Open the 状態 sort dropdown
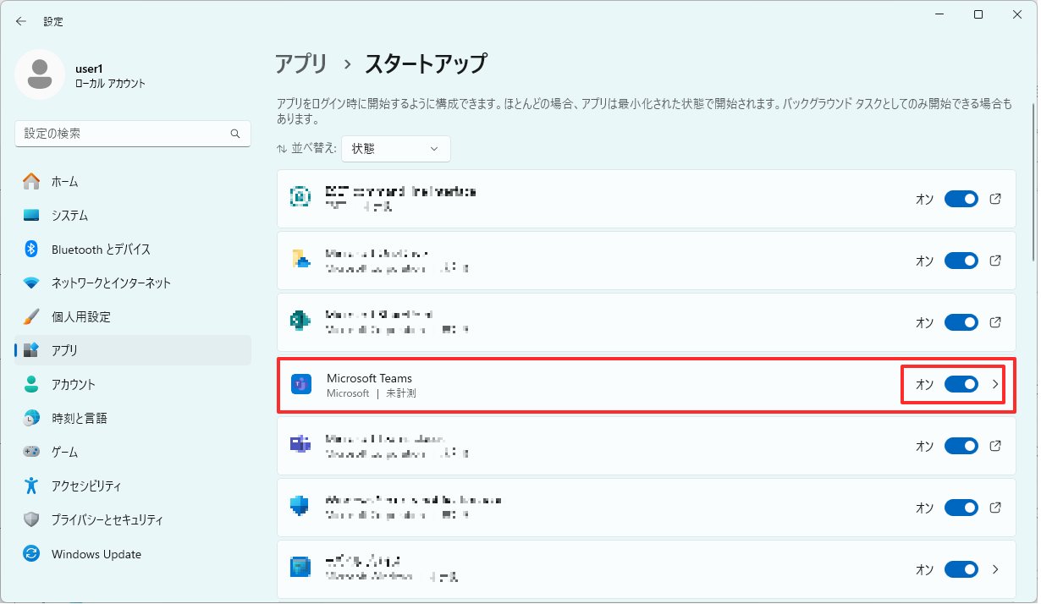1041x604 pixels. tap(396, 149)
